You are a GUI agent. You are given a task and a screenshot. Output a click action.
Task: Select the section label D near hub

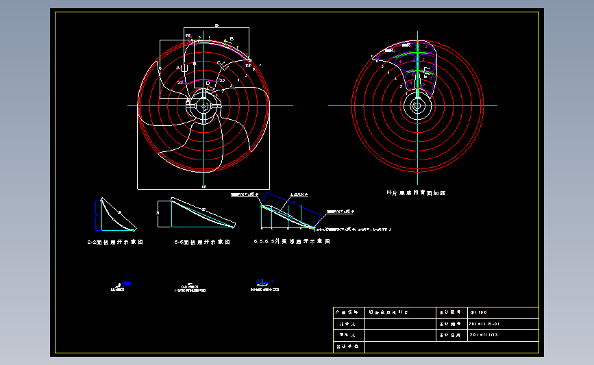point(208,84)
